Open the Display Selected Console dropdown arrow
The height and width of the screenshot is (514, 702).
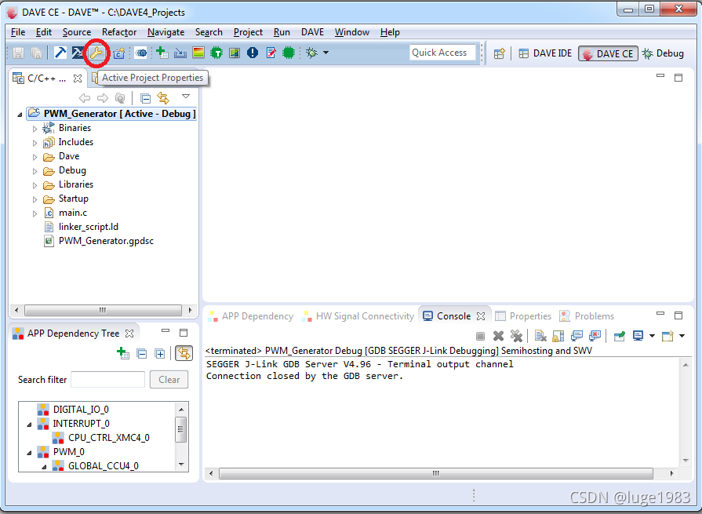652,336
